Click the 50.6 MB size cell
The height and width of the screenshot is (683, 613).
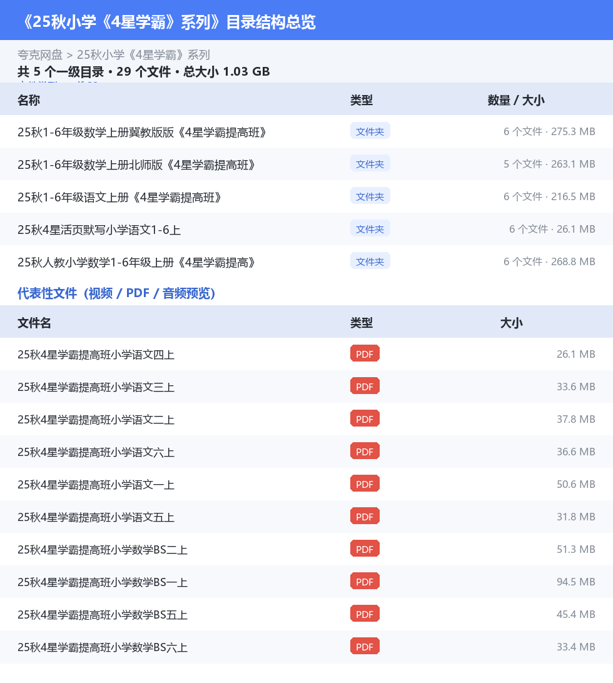(x=576, y=484)
